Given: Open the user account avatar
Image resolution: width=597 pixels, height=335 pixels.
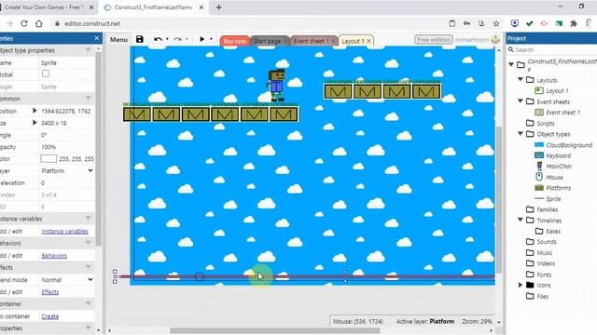Looking at the screenshot, I should click(x=495, y=39).
